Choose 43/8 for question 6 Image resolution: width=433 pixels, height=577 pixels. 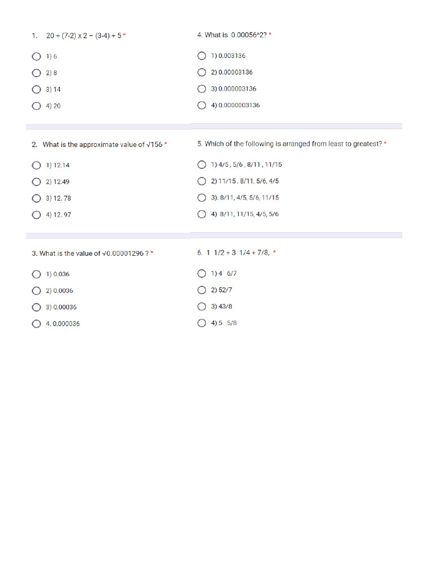point(202,307)
